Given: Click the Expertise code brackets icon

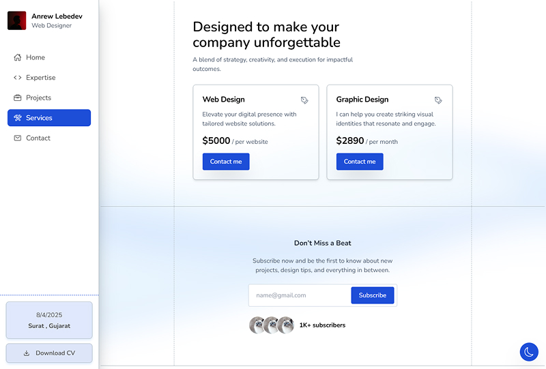Looking at the screenshot, I should tap(18, 78).
